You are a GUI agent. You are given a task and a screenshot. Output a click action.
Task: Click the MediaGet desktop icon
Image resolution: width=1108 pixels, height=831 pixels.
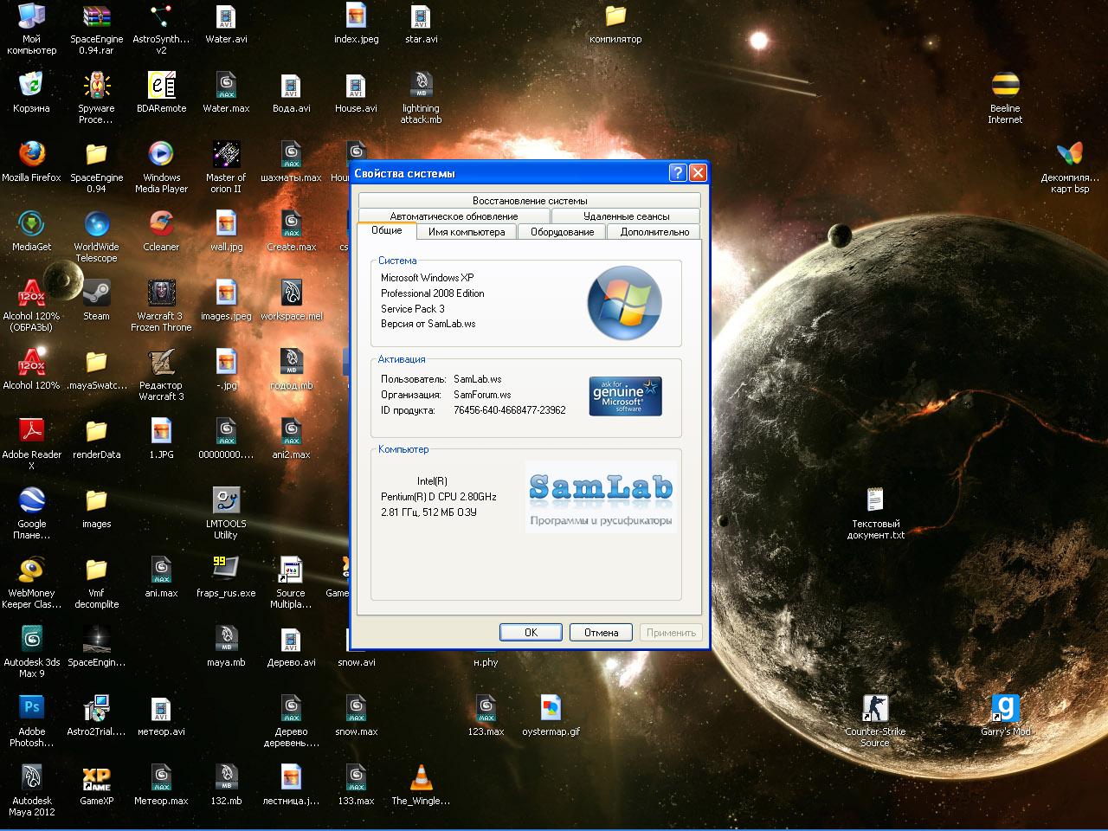31,223
